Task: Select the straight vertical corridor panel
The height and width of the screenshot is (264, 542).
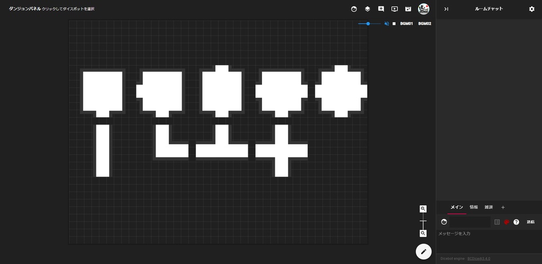Action: pyautogui.click(x=103, y=150)
